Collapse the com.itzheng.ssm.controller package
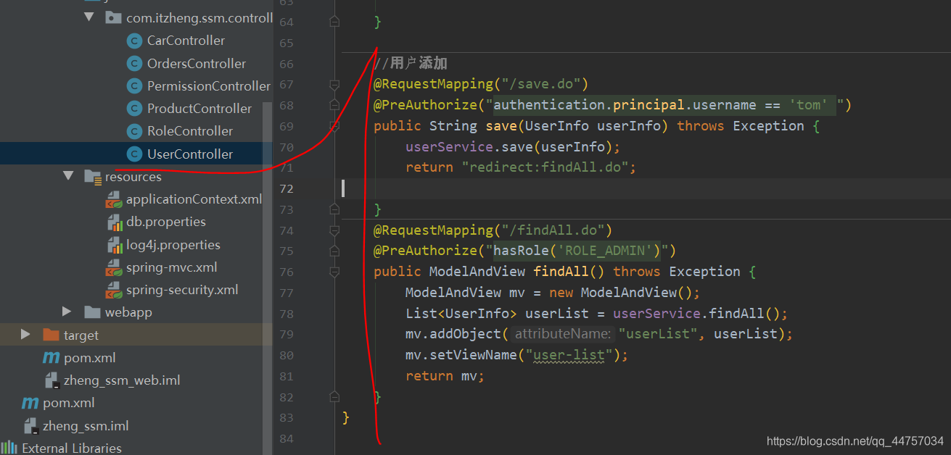951x455 pixels. (x=88, y=17)
